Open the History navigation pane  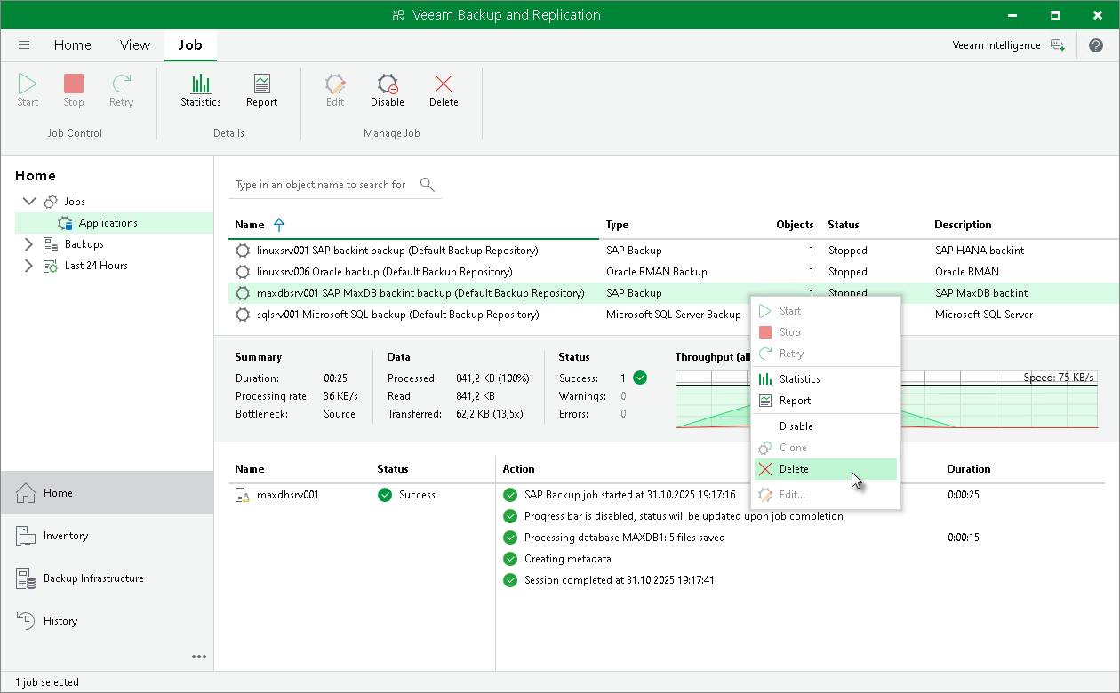point(60,621)
